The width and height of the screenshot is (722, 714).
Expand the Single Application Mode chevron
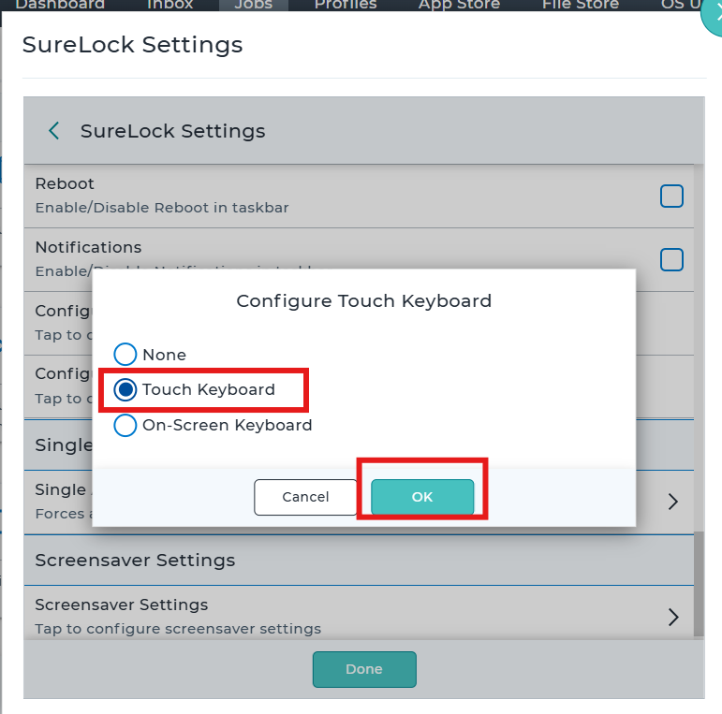coord(672,502)
